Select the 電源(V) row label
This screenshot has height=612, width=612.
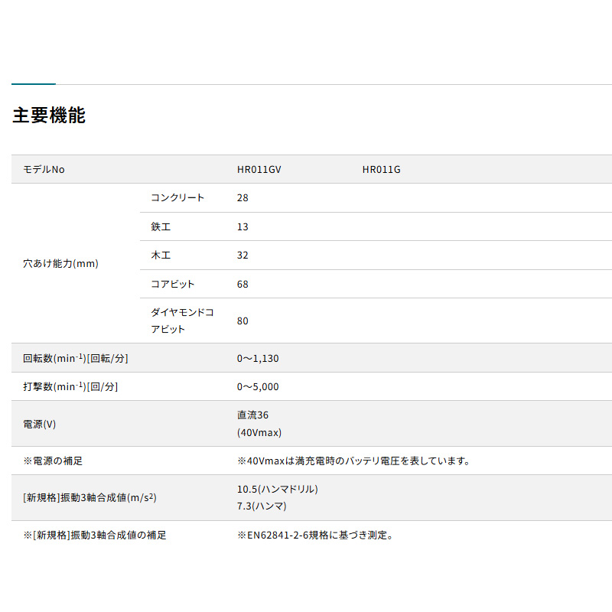[x=40, y=424]
